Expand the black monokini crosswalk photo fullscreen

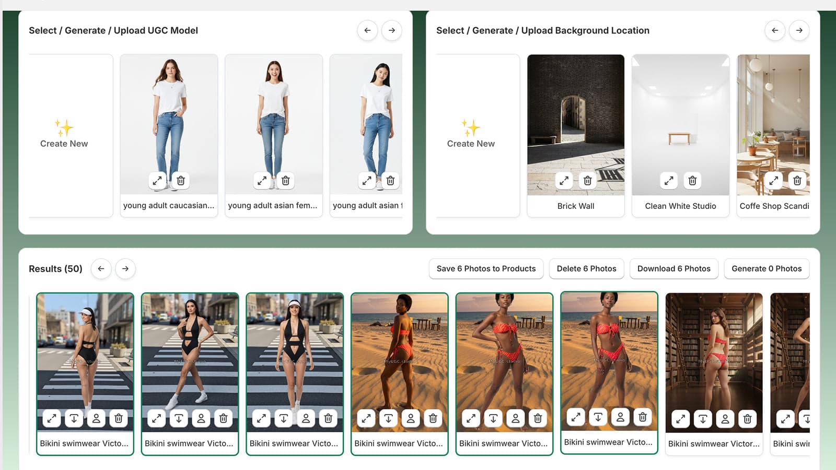coord(156,418)
